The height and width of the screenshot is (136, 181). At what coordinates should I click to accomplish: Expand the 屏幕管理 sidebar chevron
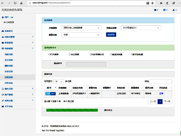[33, 42]
